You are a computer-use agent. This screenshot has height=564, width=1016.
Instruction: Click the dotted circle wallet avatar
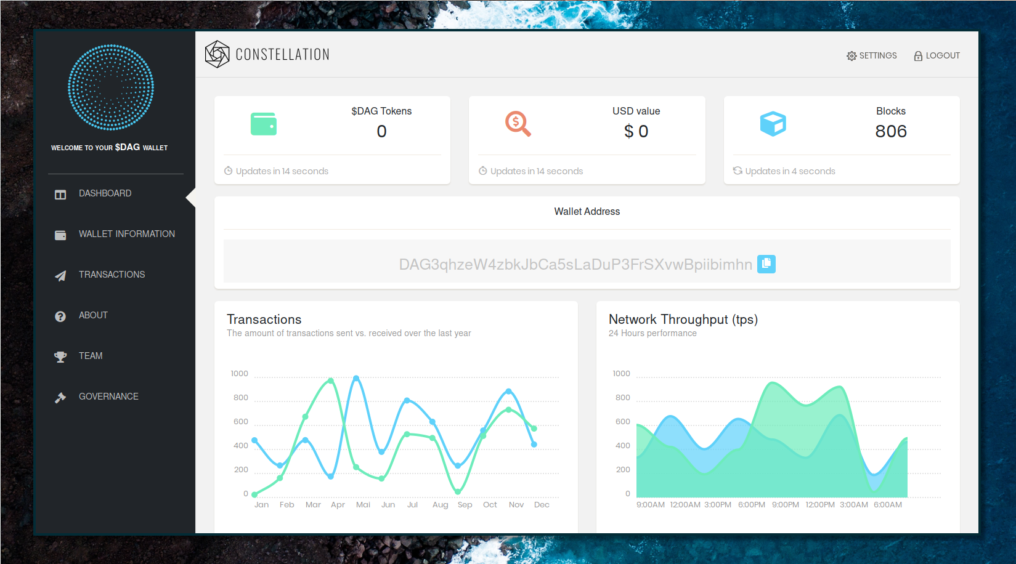111,87
